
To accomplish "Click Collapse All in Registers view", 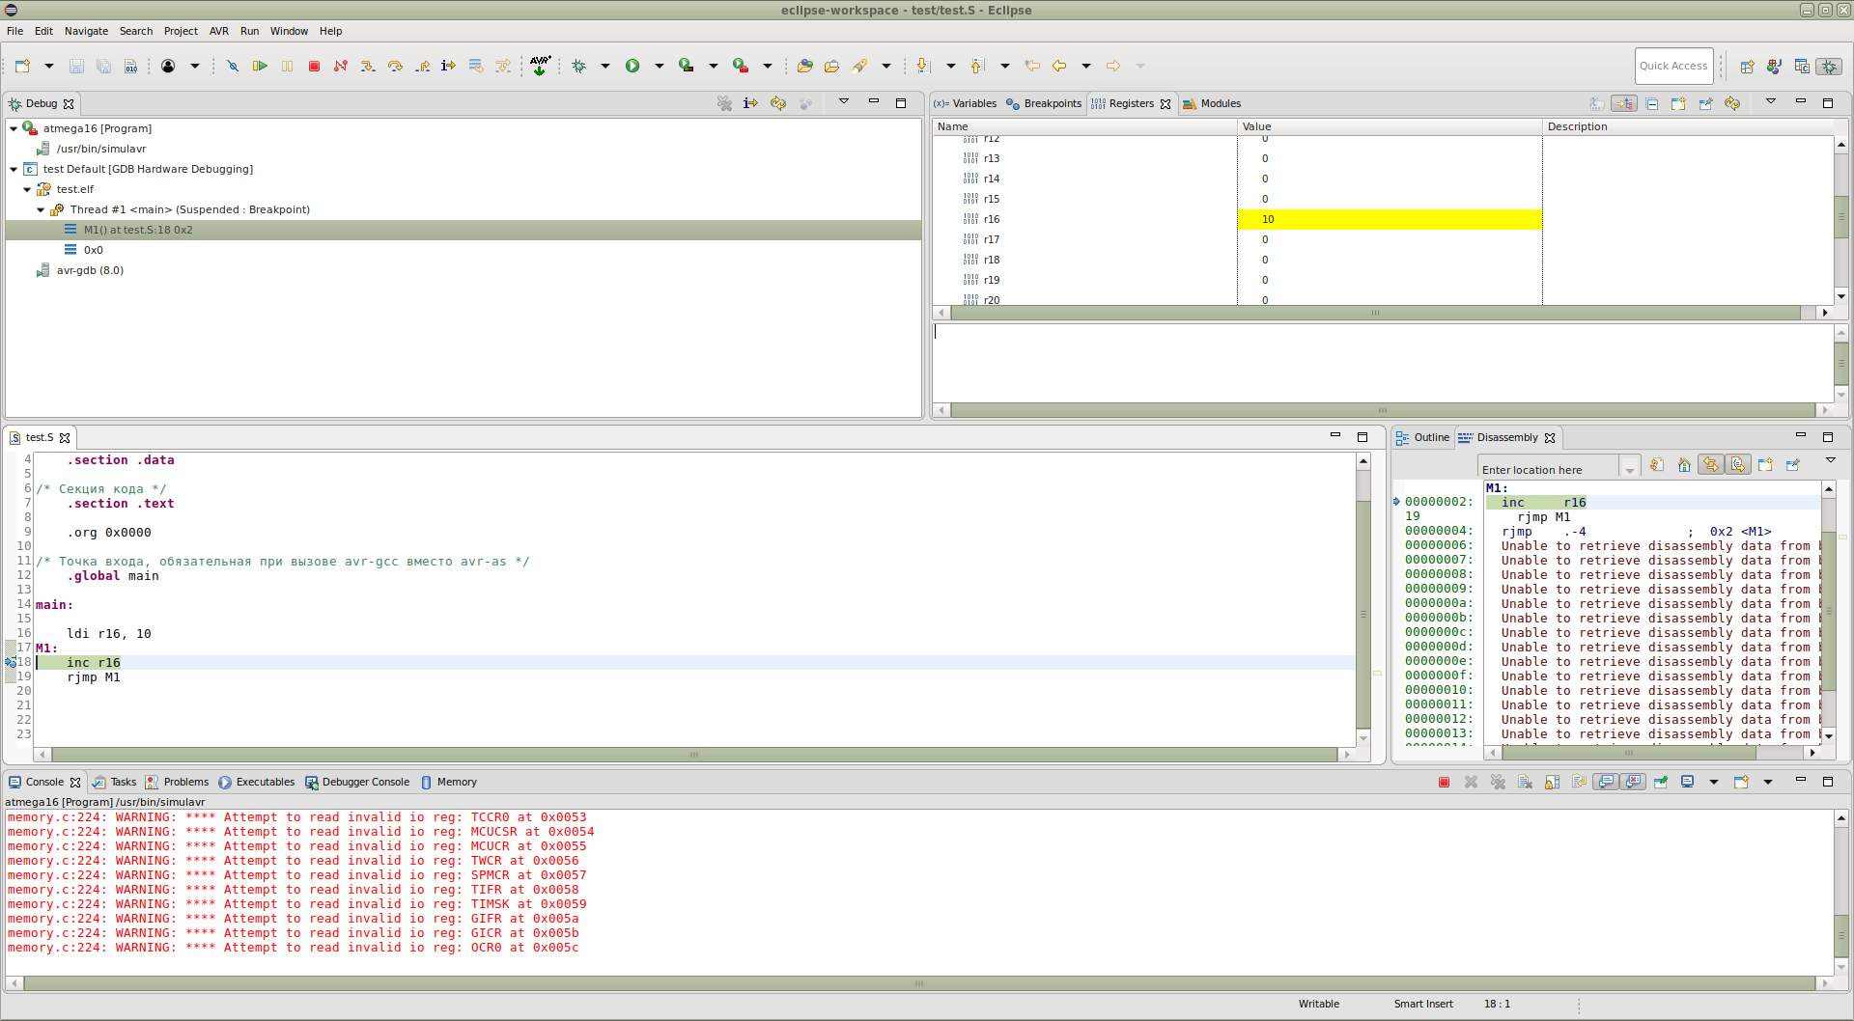I will [x=1652, y=103].
